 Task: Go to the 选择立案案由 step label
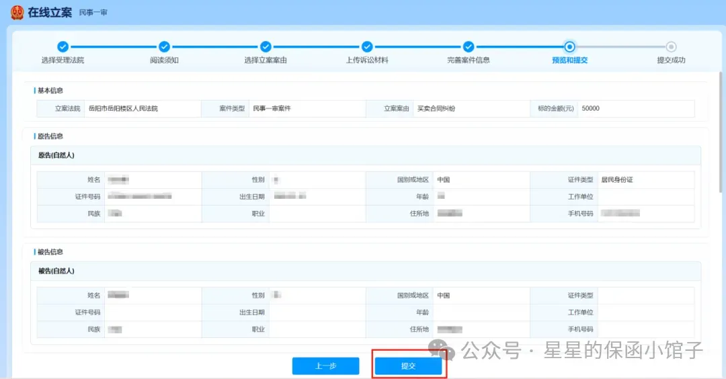[x=266, y=60]
